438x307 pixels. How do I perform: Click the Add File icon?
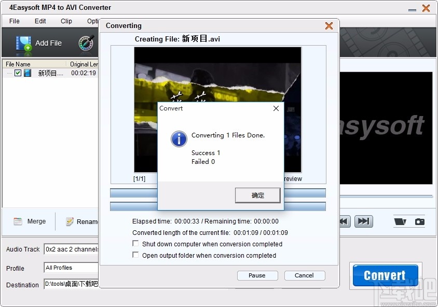tap(24, 43)
